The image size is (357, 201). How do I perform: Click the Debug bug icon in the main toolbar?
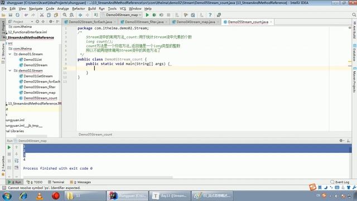pos(154,15)
